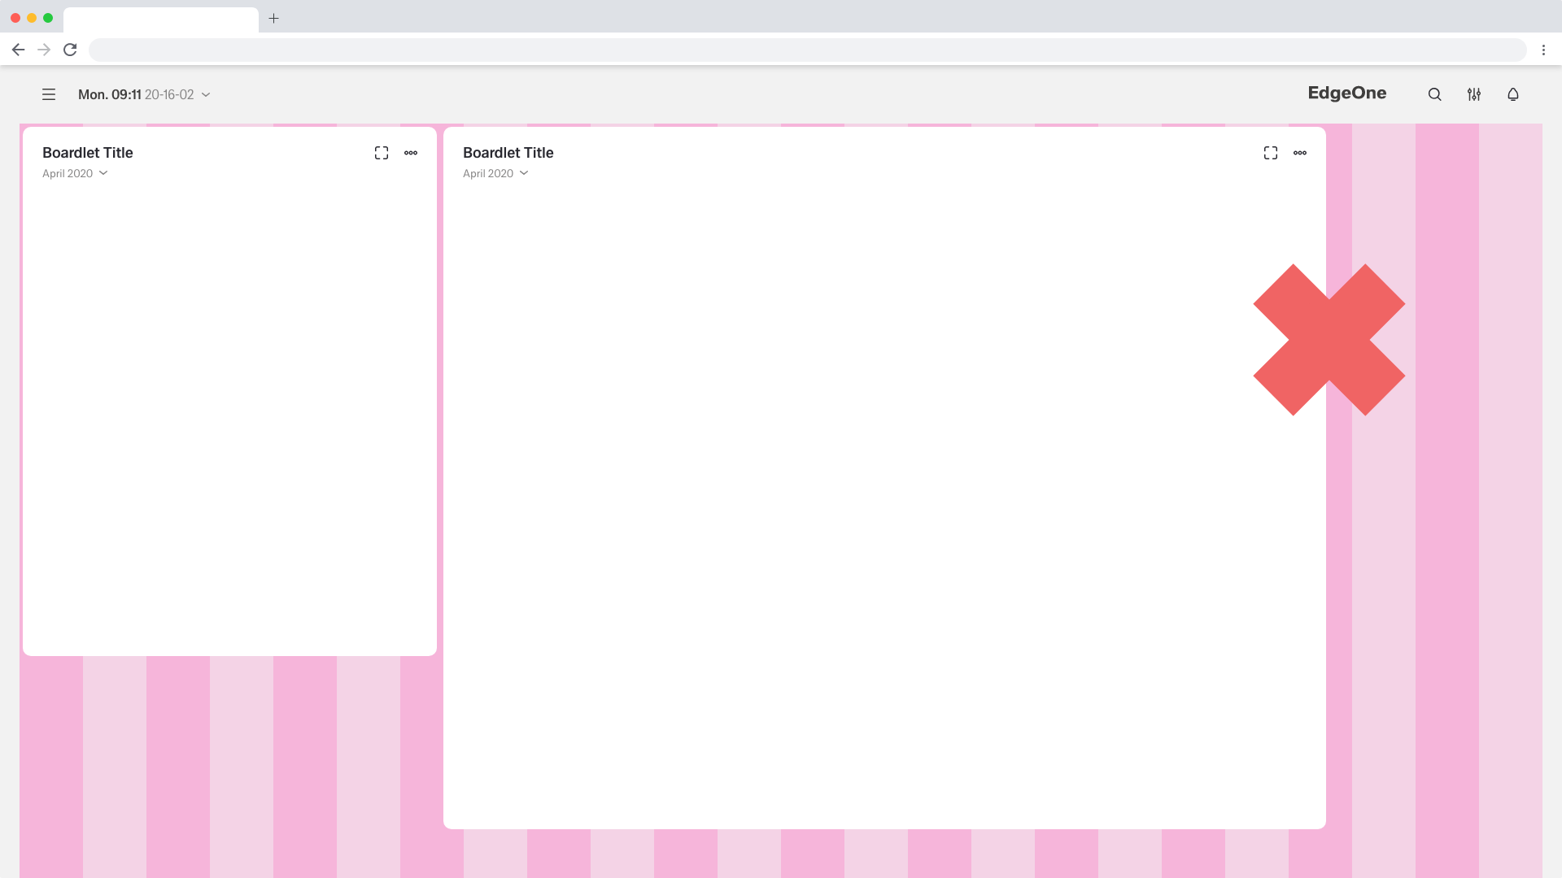Click the EdgeOne logo

[1346, 93]
